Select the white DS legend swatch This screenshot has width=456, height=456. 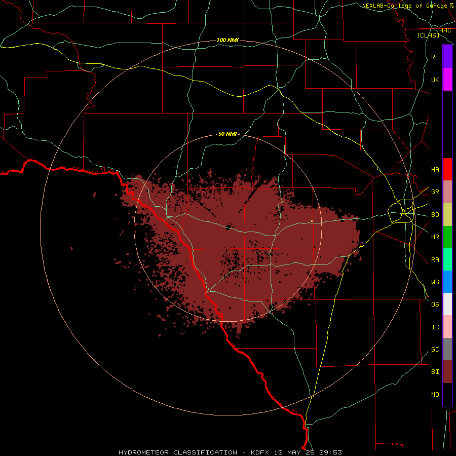(447, 304)
